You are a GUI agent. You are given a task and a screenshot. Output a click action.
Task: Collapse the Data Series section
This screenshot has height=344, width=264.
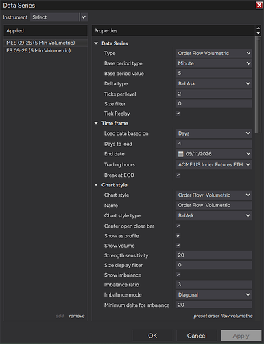click(x=96, y=43)
